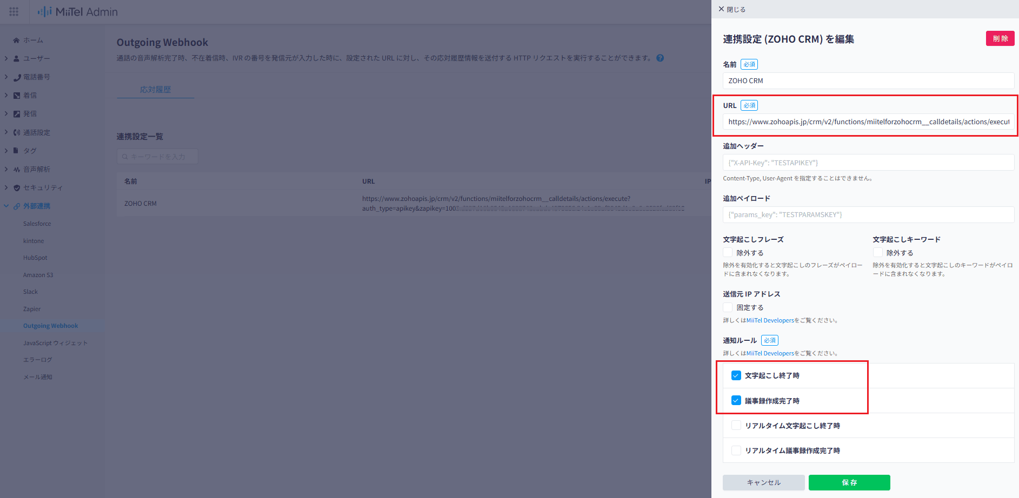Uncheck 文字起こし終了時 notification rule

(x=736, y=375)
